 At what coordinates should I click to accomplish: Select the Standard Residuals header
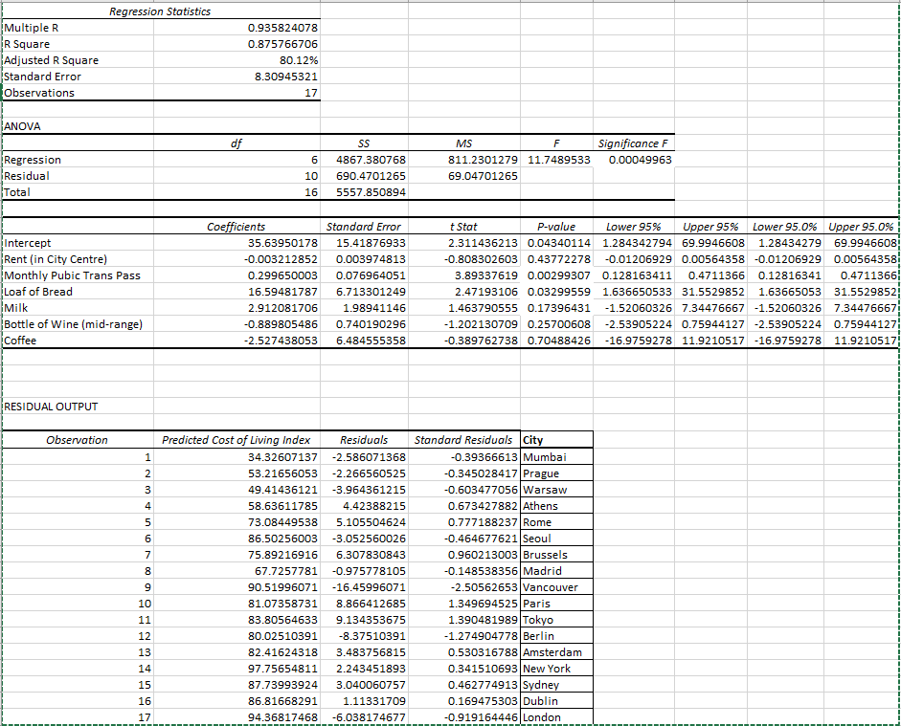(x=464, y=440)
